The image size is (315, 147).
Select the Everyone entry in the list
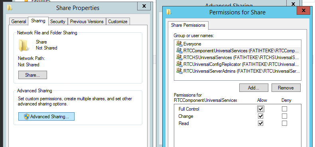[x=238, y=44]
